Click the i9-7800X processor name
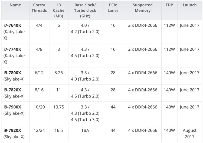Screen dimensions: 203x143 12,73
